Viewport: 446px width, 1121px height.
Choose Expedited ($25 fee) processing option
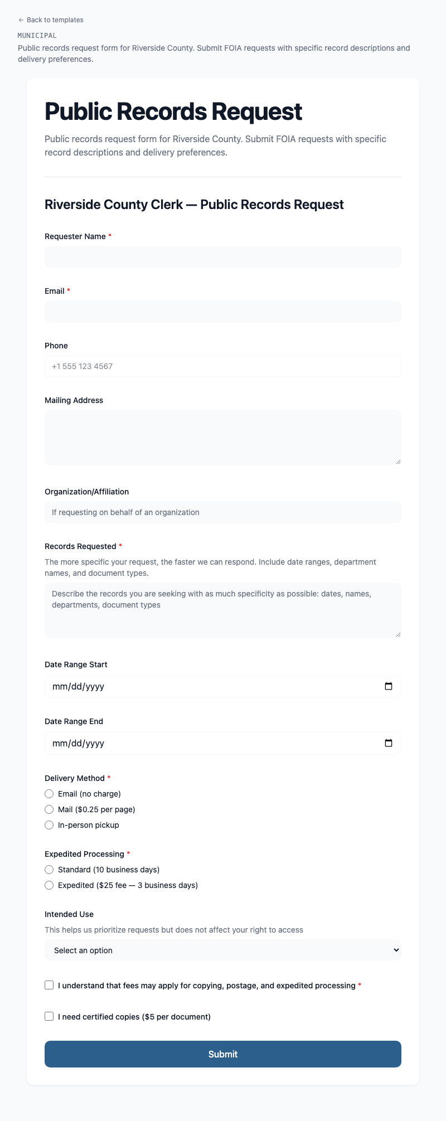click(49, 885)
